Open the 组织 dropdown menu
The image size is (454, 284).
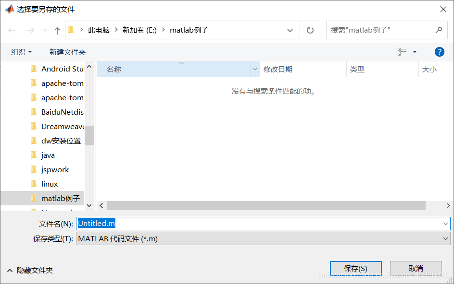[x=21, y=52]
